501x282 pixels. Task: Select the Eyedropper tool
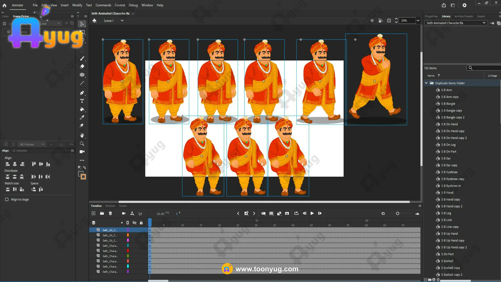coord(82,118)
